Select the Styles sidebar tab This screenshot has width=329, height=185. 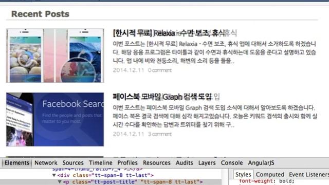(243, 175)
